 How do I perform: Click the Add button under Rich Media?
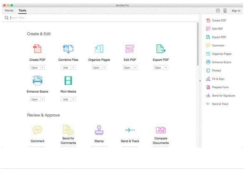pyautogui.click(x=66, y=99)
